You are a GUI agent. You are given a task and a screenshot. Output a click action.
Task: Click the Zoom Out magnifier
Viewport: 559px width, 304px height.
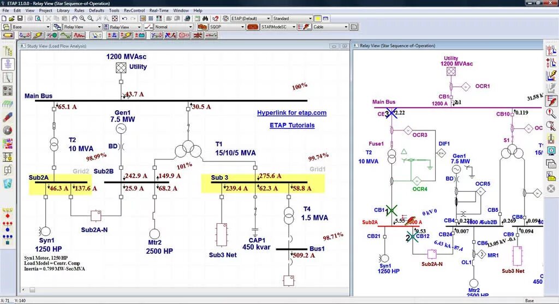pyautogui.click(x=91, y=19)
